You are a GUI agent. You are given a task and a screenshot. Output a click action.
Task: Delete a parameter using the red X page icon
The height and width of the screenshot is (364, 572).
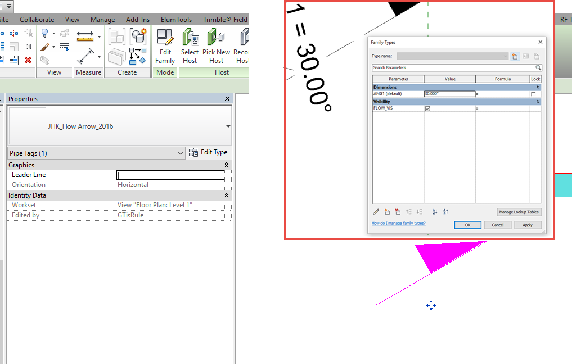click(398, 212)
